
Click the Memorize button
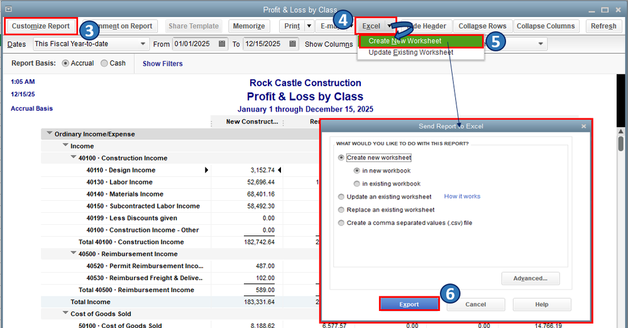(x=249, y=26)
